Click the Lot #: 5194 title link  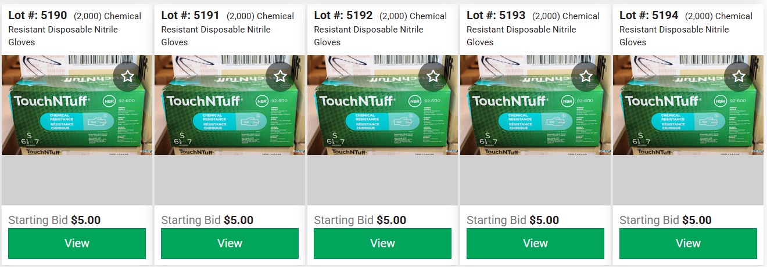(x=686, y=28)
